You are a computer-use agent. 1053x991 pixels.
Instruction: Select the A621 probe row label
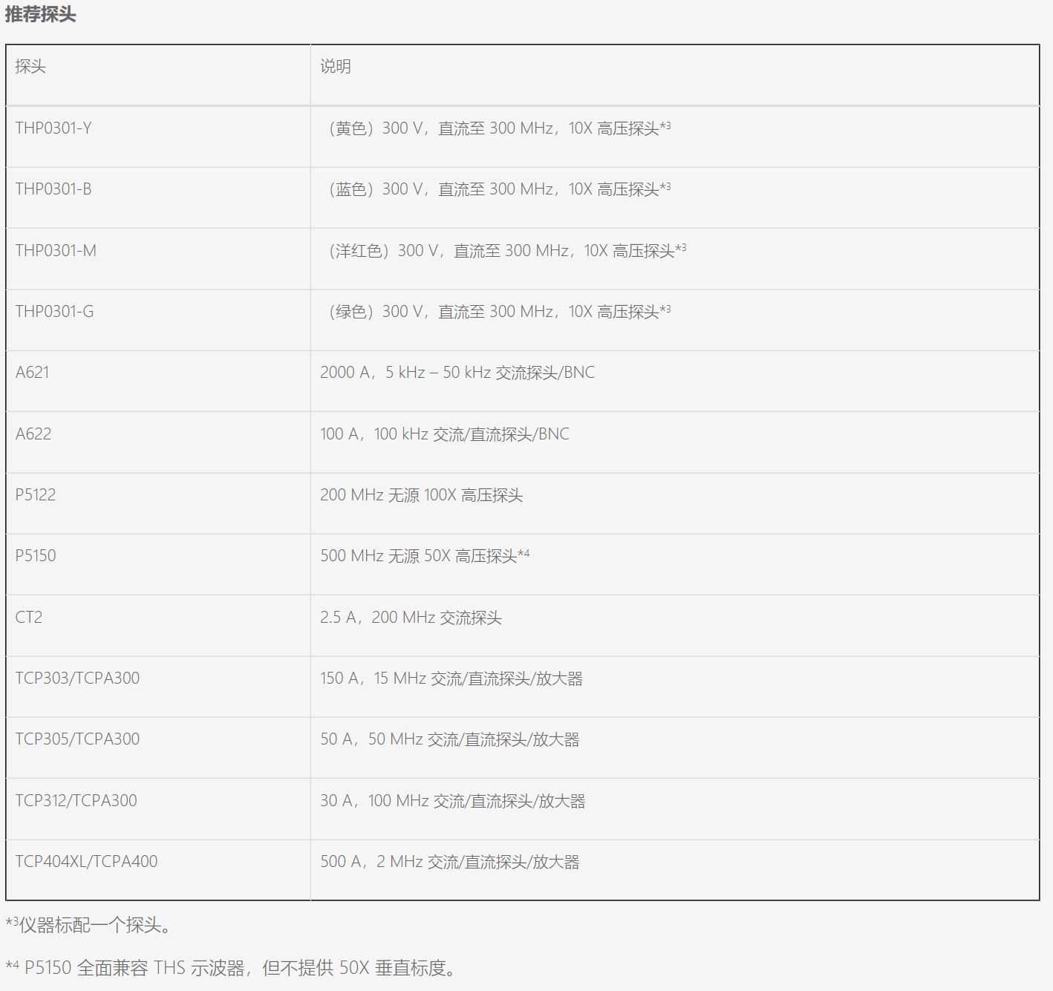tap(33, 373)
